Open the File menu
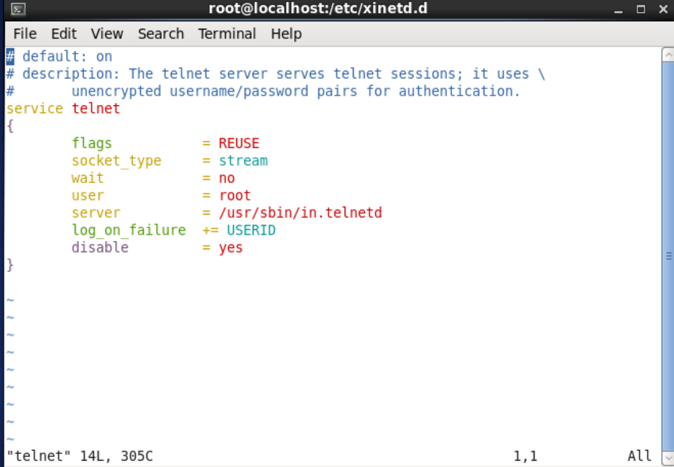This screenshot has height=467, width=674. click(x=25, y=34)
